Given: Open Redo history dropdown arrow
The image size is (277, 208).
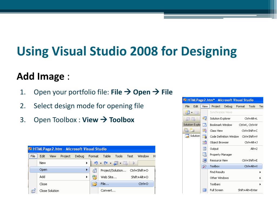Looking at the screenshot, I should 111,163.
